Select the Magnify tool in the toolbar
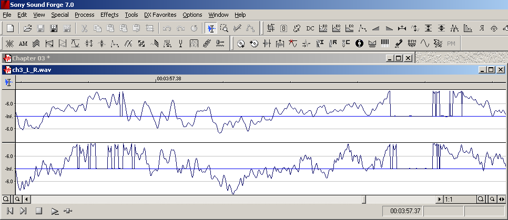Image resolution: width=508 pixels, height=220 pixels. click(x=224, y=28)
